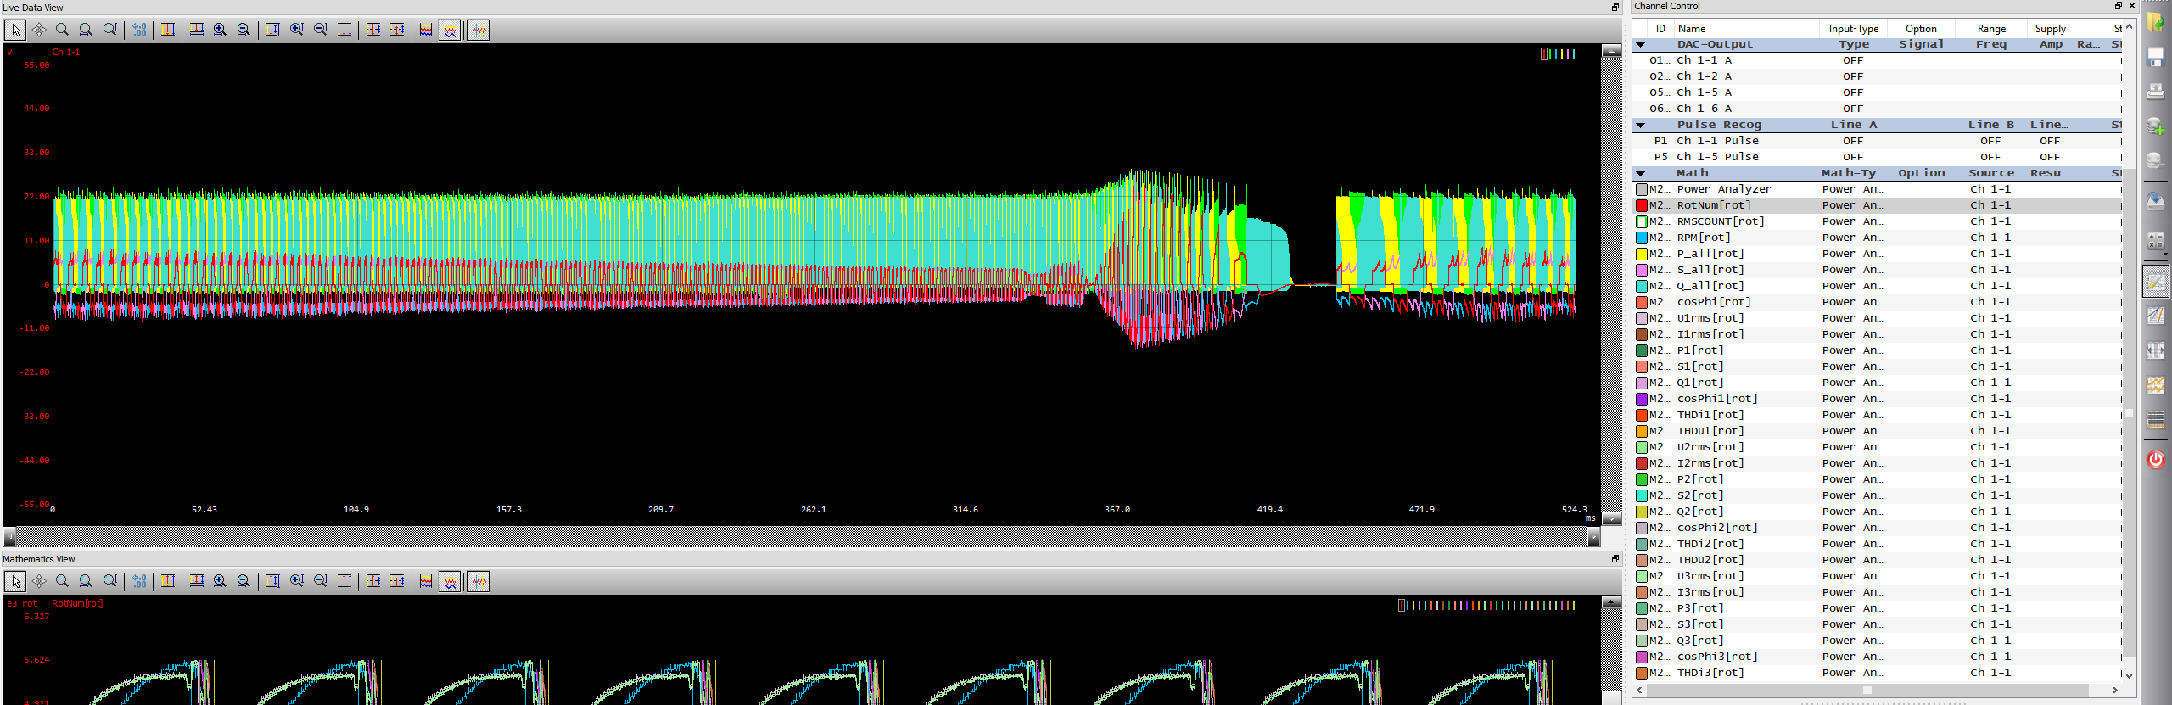Click the add database icon with green plus

pos(2155,126)
